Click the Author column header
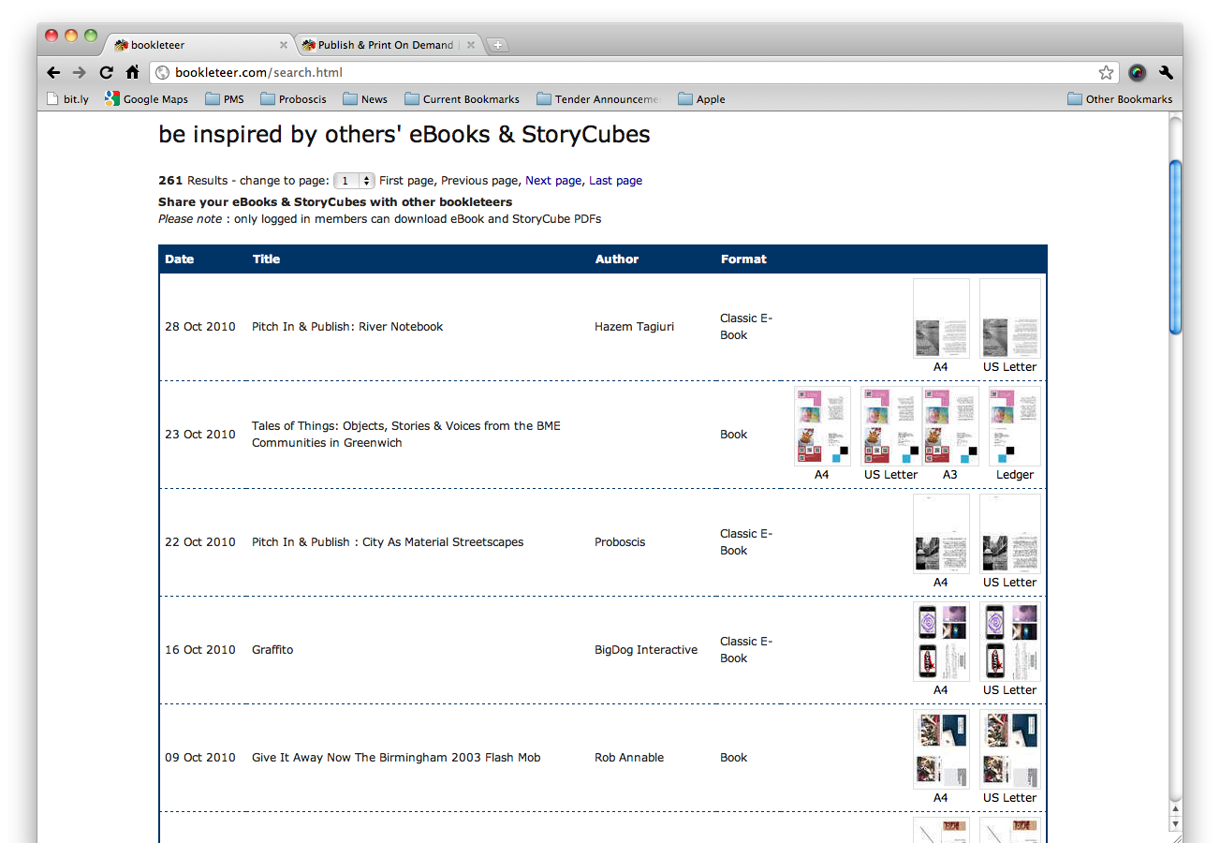Viewport: 1220px width, 843px height. click(617, 259)
